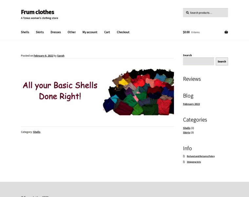249x197 pixels.
Task: Open Skirts (3) in sidebar Categories
Action: pyautogui.click(x=186, y=132)
